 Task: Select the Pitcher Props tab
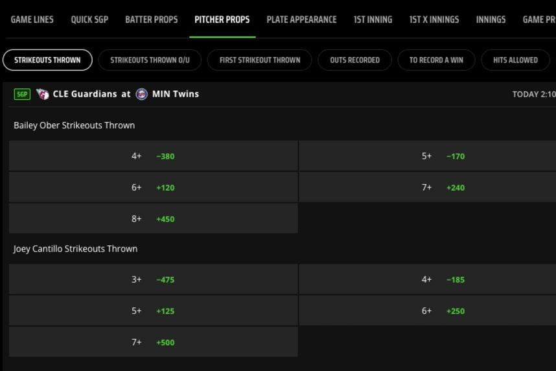click(x=222, y=19)
